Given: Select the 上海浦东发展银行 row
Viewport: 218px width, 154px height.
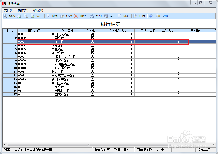Looking at the screenshot, I should point(109,57).
